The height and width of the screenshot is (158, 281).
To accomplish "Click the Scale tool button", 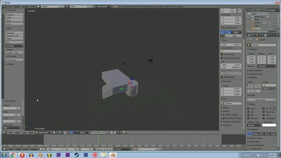I will (x=14, y=20).
